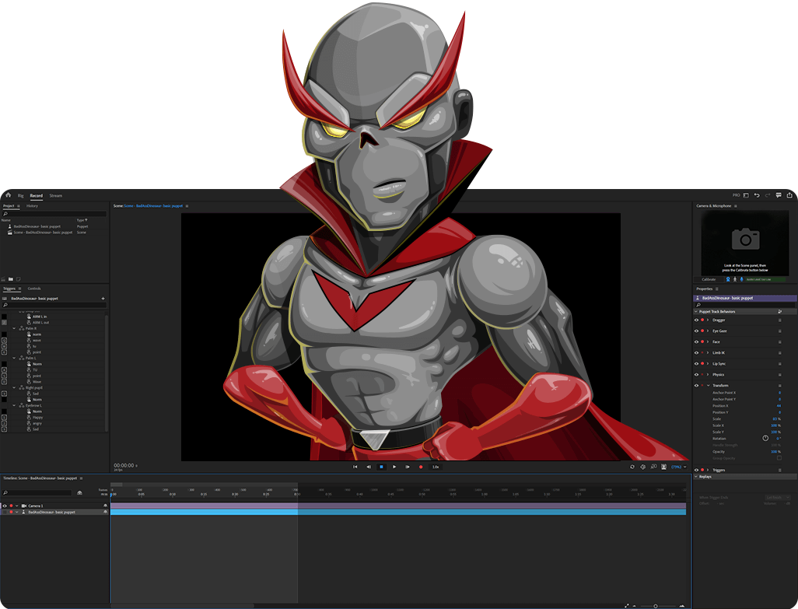
Task: Add a new trigger with plus icon
Action: (x=103, y=299)
